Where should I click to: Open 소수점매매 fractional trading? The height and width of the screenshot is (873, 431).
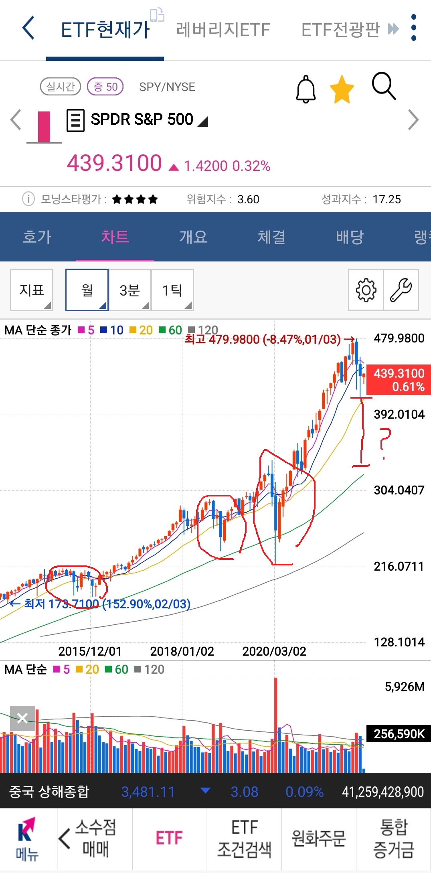[96, 838]
